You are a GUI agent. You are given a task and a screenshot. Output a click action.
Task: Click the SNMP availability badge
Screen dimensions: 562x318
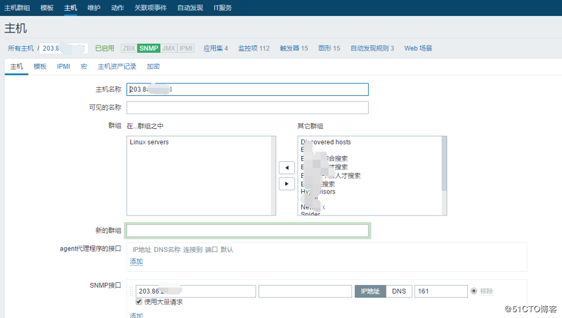click(x=149, y=48)
